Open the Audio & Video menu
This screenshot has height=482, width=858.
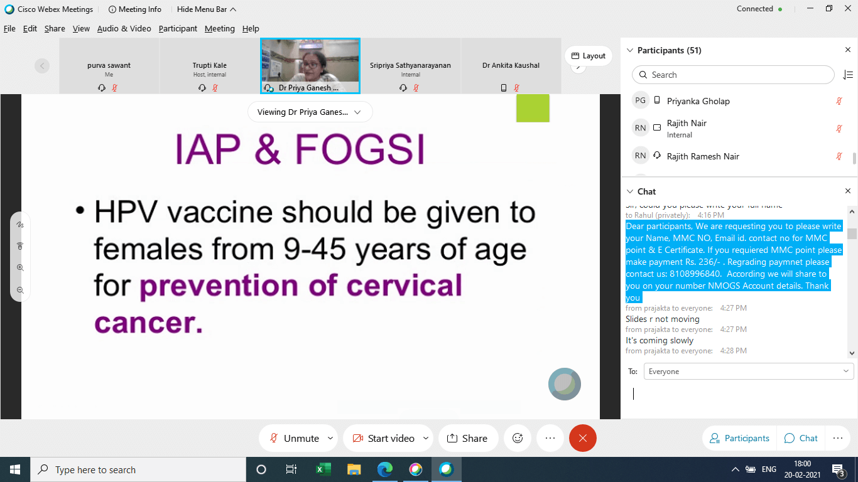[124, 29]
